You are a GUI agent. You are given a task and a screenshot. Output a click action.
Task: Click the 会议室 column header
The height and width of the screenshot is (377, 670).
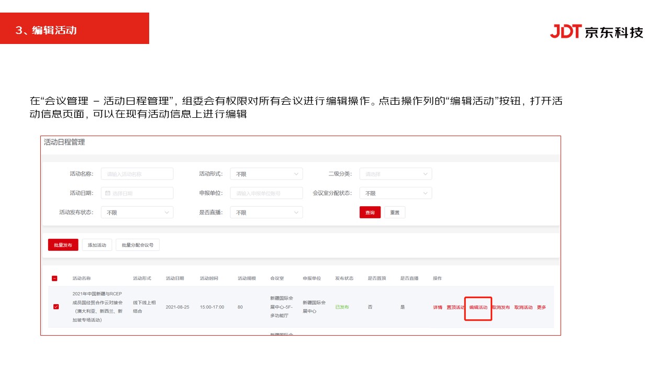tap(277, 279)
